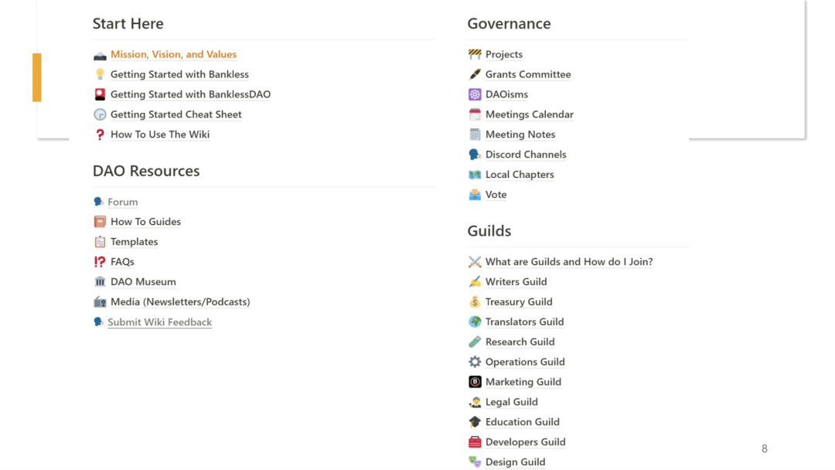Click the red question mark icon for How To Use The Wiki
Image resolution: width=835 pixels, height=470 pixels.
pos(100,135)
